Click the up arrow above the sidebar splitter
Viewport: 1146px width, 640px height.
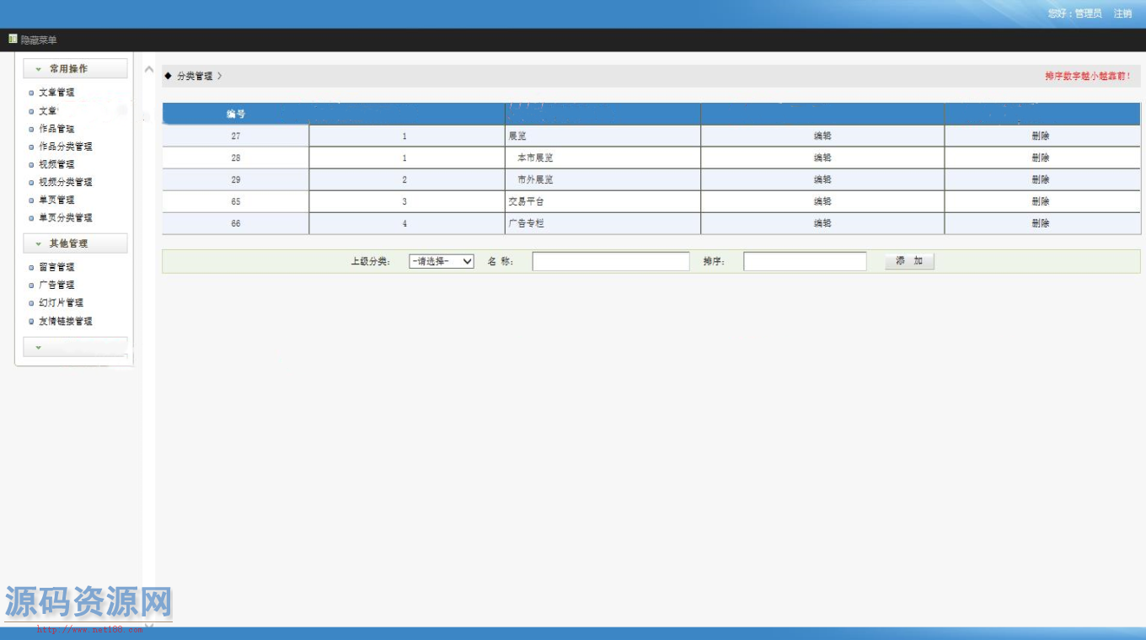[x=148, y=69]
